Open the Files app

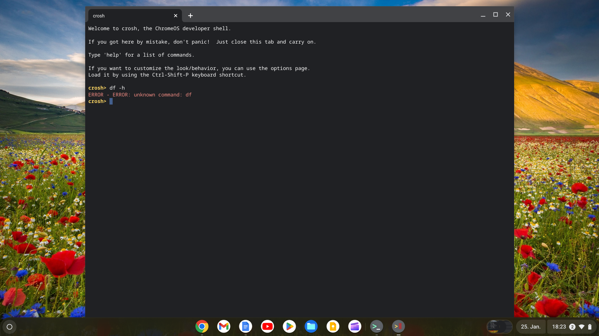[x=311, y=326]
